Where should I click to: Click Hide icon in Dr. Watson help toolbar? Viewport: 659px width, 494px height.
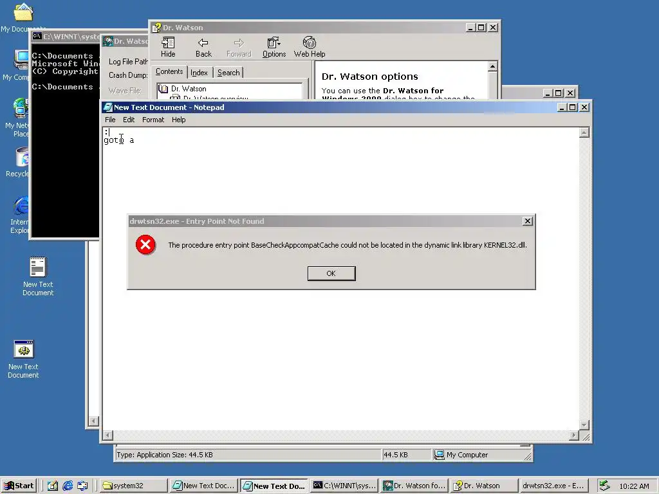click(168, 47)
